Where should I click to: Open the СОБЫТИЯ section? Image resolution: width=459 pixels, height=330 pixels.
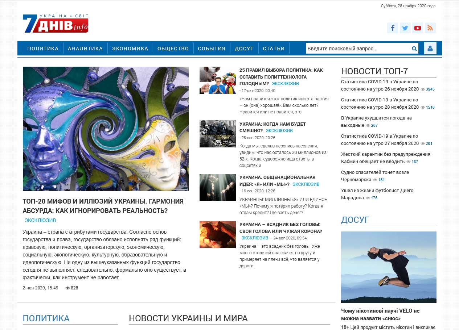[x=212, y=48]
